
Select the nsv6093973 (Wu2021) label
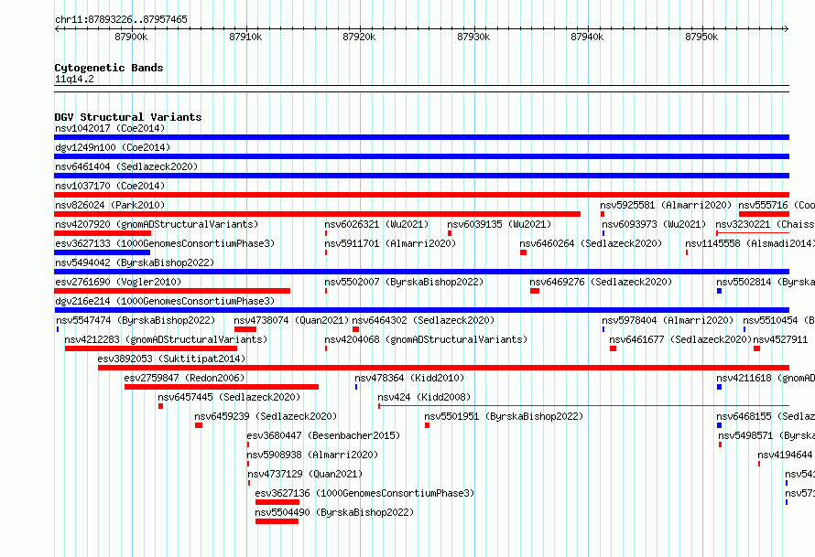point(654,224)
